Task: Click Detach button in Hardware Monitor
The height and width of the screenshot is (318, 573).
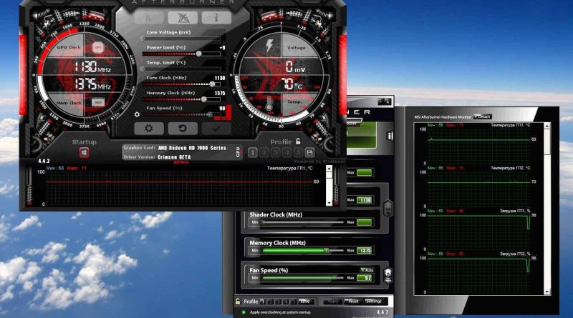Action: coord(483,116)
